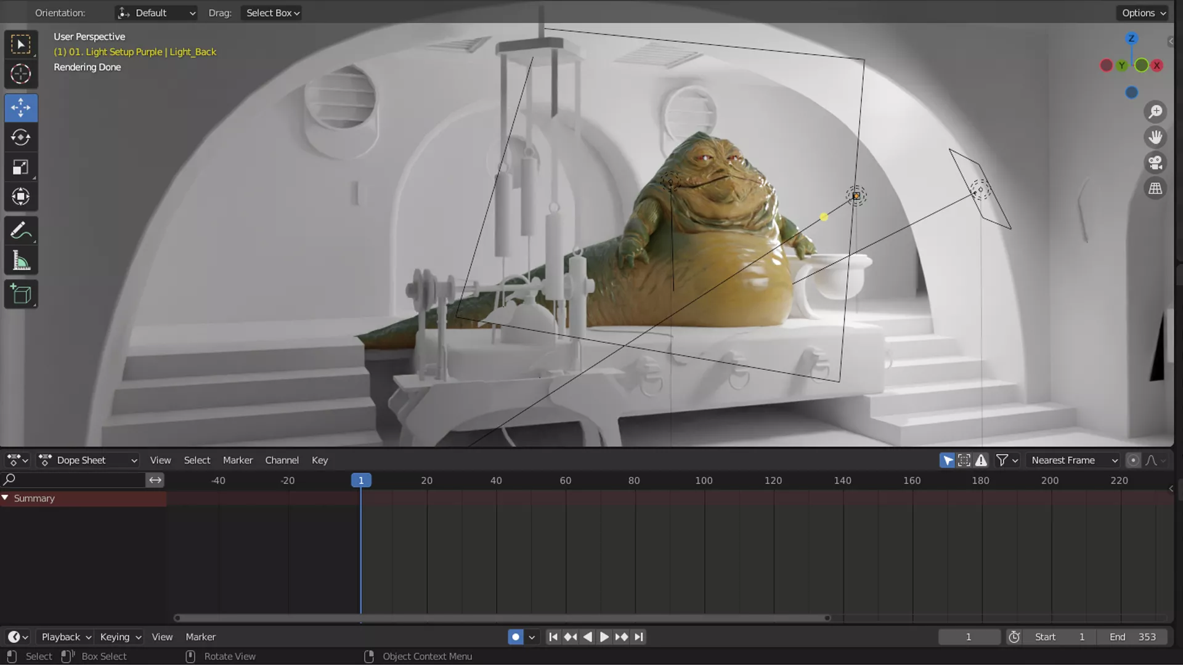This screenshot has width=1183, height=665.
Task: Open the Playback menu
Action: pyautogui.click(x=64, y=637)
